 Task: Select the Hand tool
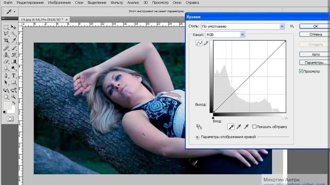[6, 97]
